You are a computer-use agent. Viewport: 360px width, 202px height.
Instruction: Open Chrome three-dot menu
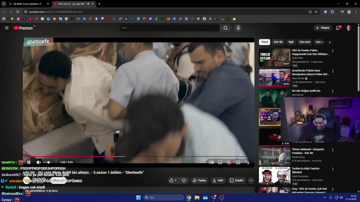[356, 12]
